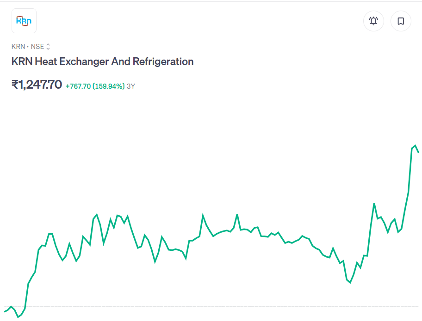The width and height of the screenshot is (422, 321).
Task: Click the (159.94%) percentage gain
Action: click(109, 86)
